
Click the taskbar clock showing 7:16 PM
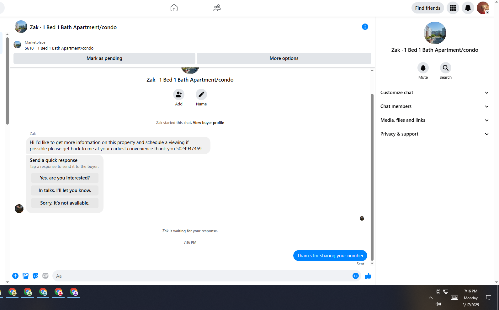[x=471, y=291]
